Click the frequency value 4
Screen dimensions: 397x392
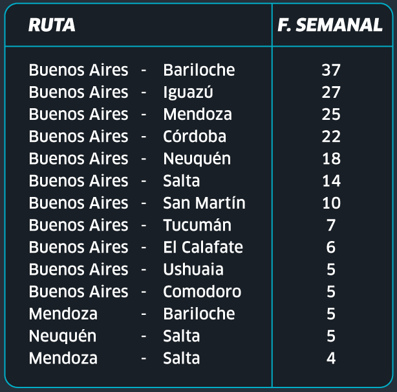331,358
